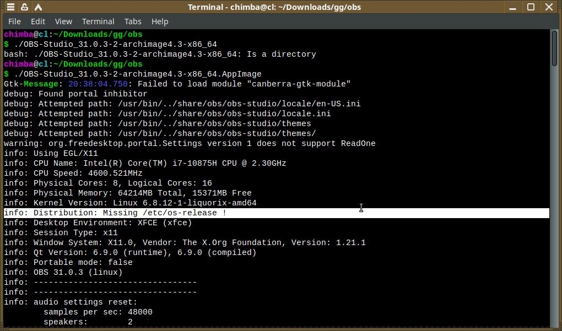Click the 'Is a directory' bash error line
562x331 pixels.
click(160, 55)
